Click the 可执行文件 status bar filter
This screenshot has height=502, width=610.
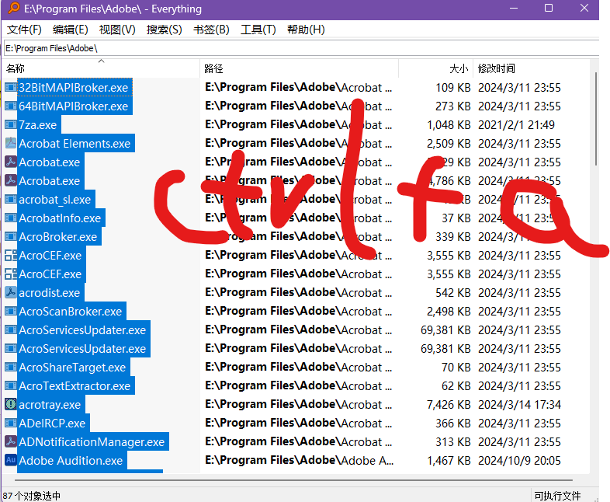557,495
